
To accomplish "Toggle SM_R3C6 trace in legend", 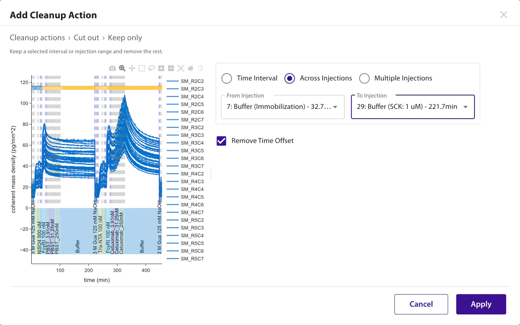I will point(185,158).
